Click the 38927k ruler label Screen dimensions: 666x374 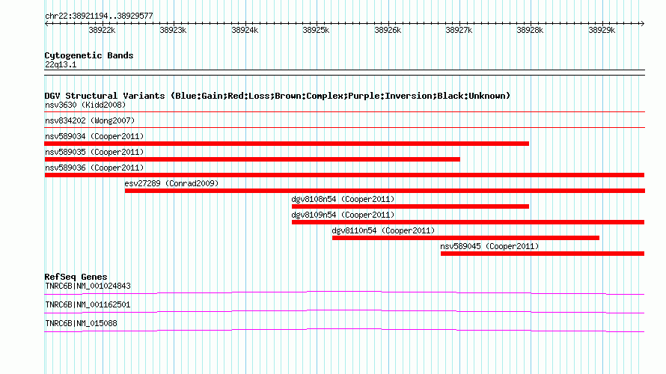pyautogui.click(x=459, y=31)
